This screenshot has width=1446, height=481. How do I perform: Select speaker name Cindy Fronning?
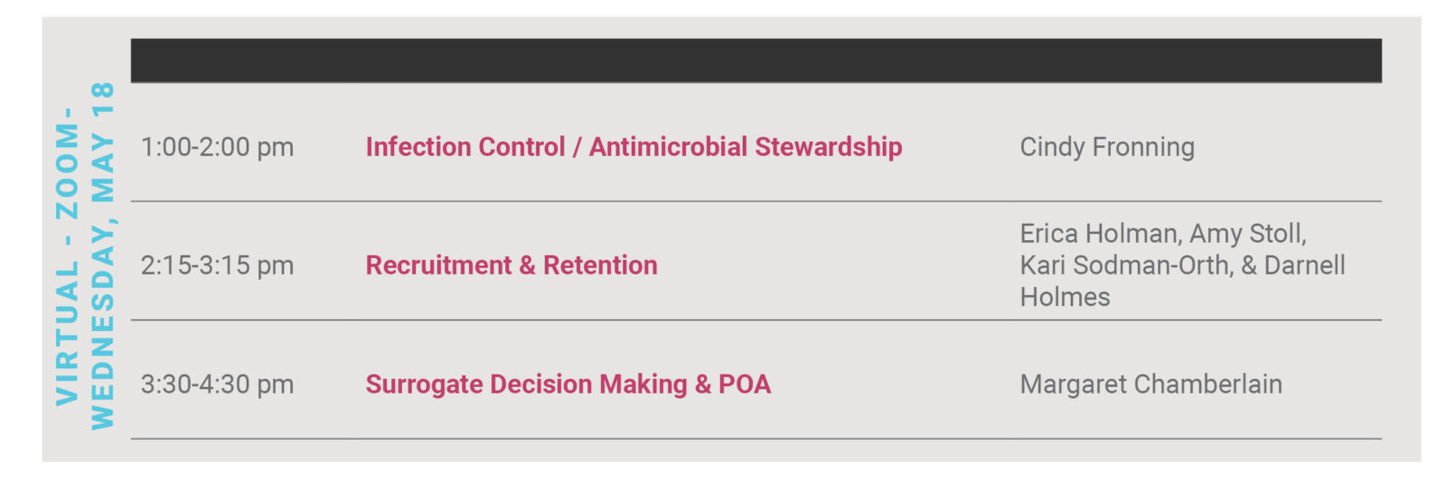[x=1107, y=147]
